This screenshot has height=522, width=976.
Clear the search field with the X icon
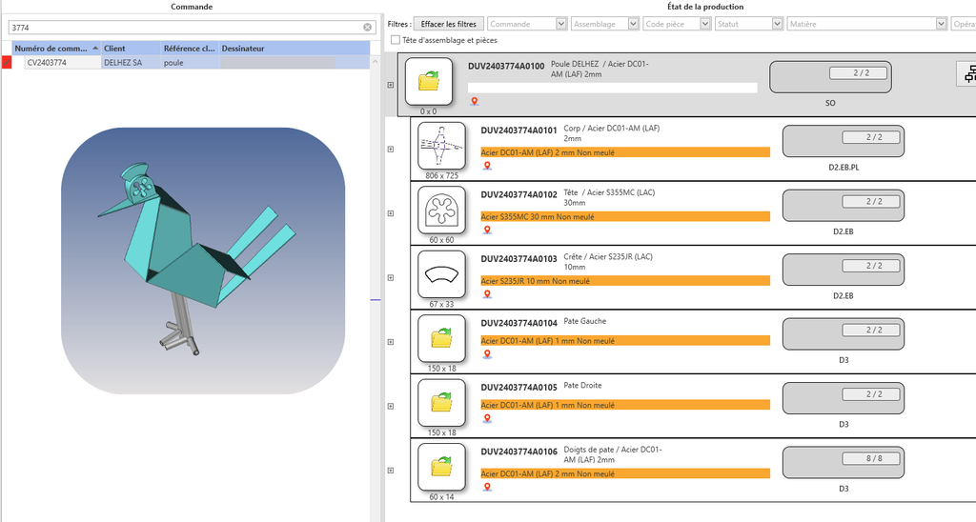coord(367,28)
